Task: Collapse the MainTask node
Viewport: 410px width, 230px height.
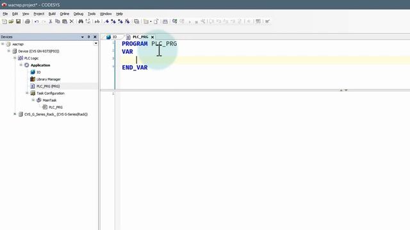Action: pos(33,100)
